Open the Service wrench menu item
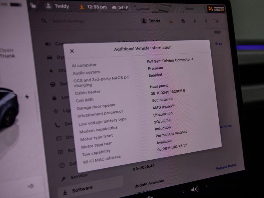Screen dimensions: 264x198 [x=75, y=177]
